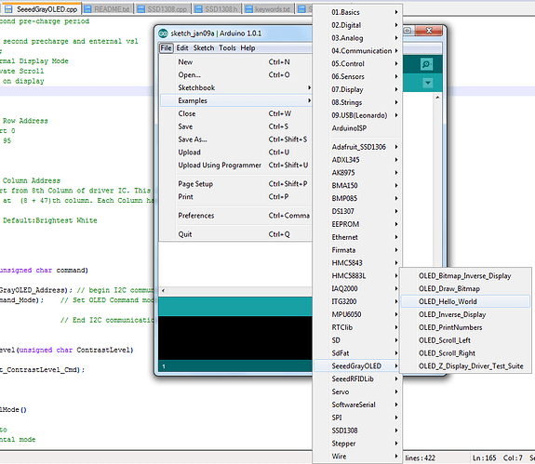Open OLED_Draw_Bitmap example

pyautogui.click(x=465, y=289)
